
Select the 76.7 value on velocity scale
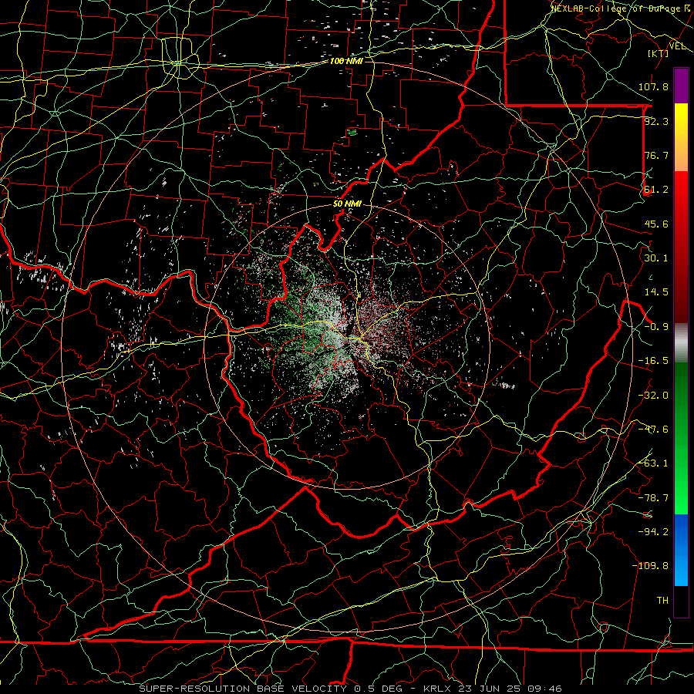[x=656, y=155]
